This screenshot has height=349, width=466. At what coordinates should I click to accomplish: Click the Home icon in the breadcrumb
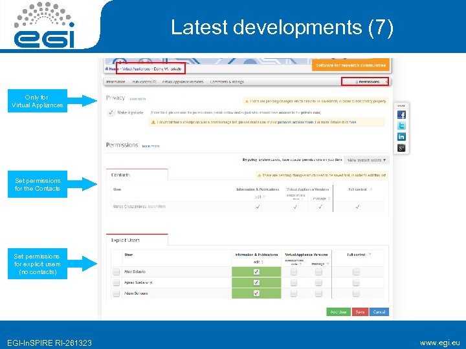107,69
